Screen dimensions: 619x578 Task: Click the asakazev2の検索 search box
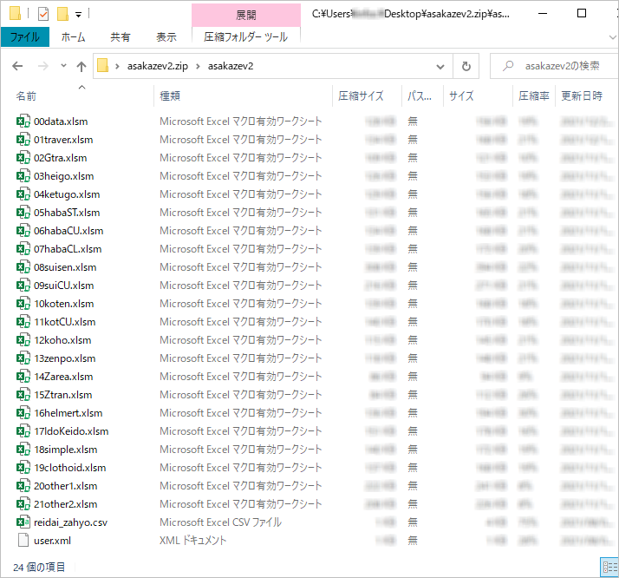[x=559, y=66]
